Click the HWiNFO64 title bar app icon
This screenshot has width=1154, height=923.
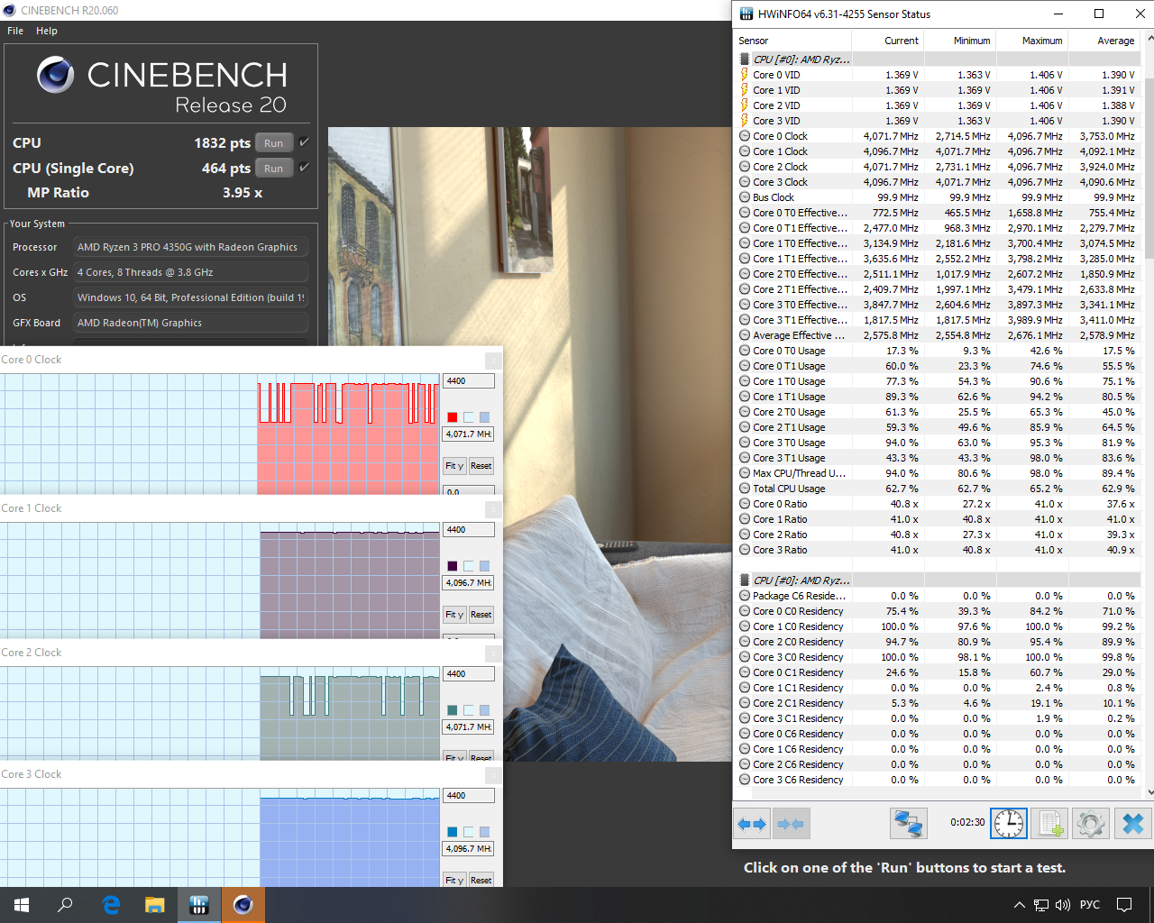(746, 14)
